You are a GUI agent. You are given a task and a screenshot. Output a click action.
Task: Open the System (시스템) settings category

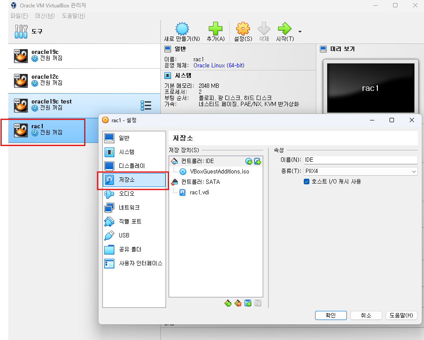pos(134,152)
